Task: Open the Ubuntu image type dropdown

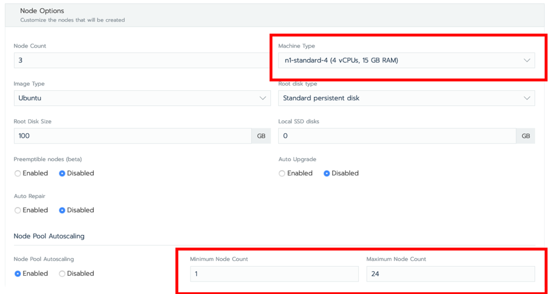Action: click(142, 98)
